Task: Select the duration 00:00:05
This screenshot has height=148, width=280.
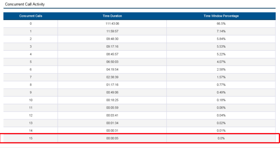Action: tap(112, 138)
